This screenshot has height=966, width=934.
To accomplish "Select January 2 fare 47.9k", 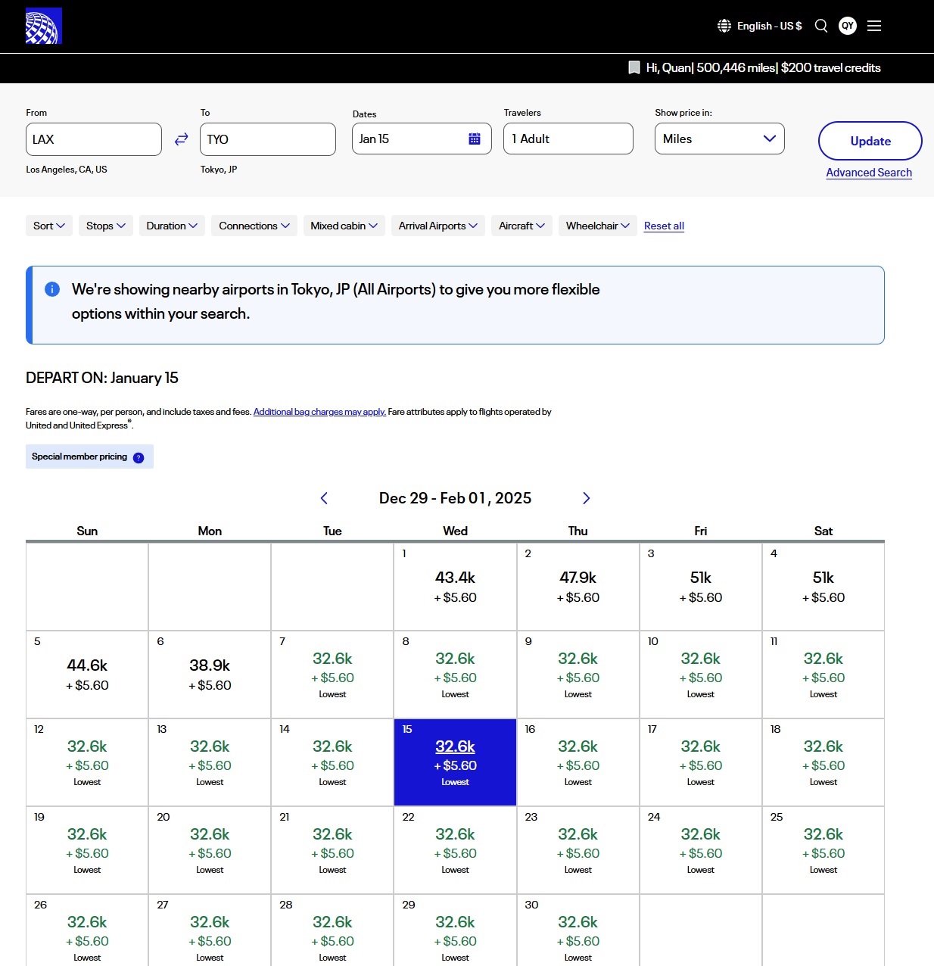I will click(578, 587).
